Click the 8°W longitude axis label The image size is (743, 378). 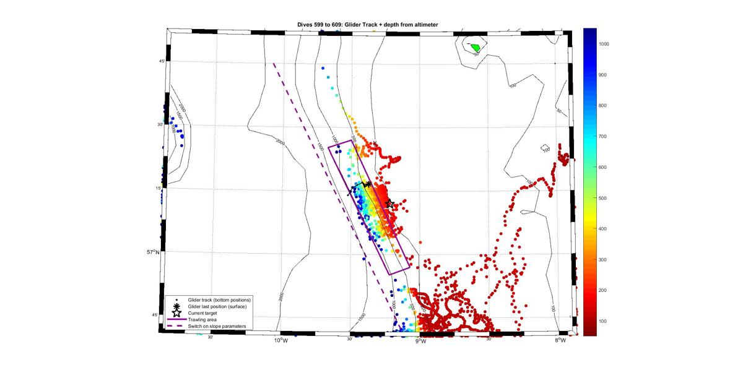coord(560,340)
